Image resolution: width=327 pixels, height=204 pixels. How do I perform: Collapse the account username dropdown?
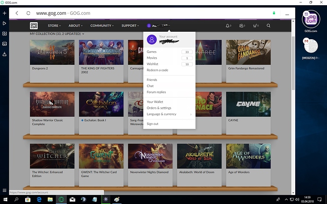pos(158,26)
